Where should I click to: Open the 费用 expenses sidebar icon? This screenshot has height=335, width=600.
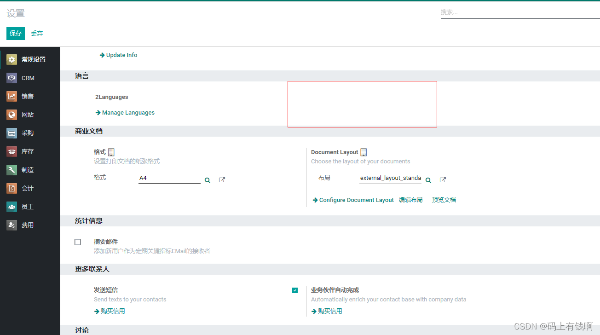[11, 225]
